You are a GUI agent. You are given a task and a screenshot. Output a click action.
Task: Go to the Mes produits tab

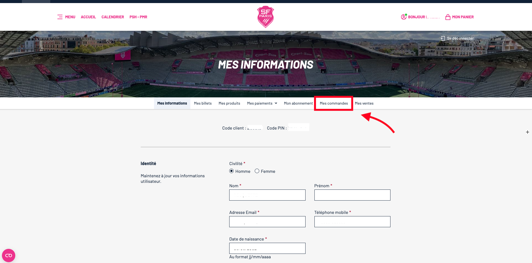(x=229, y=103)
